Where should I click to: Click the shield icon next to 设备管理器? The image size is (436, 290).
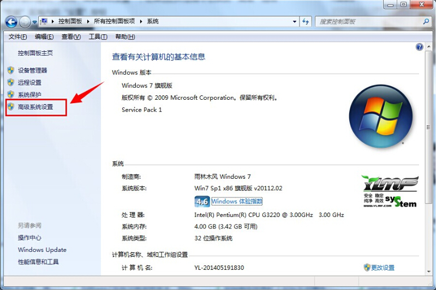tap(10, 70)
